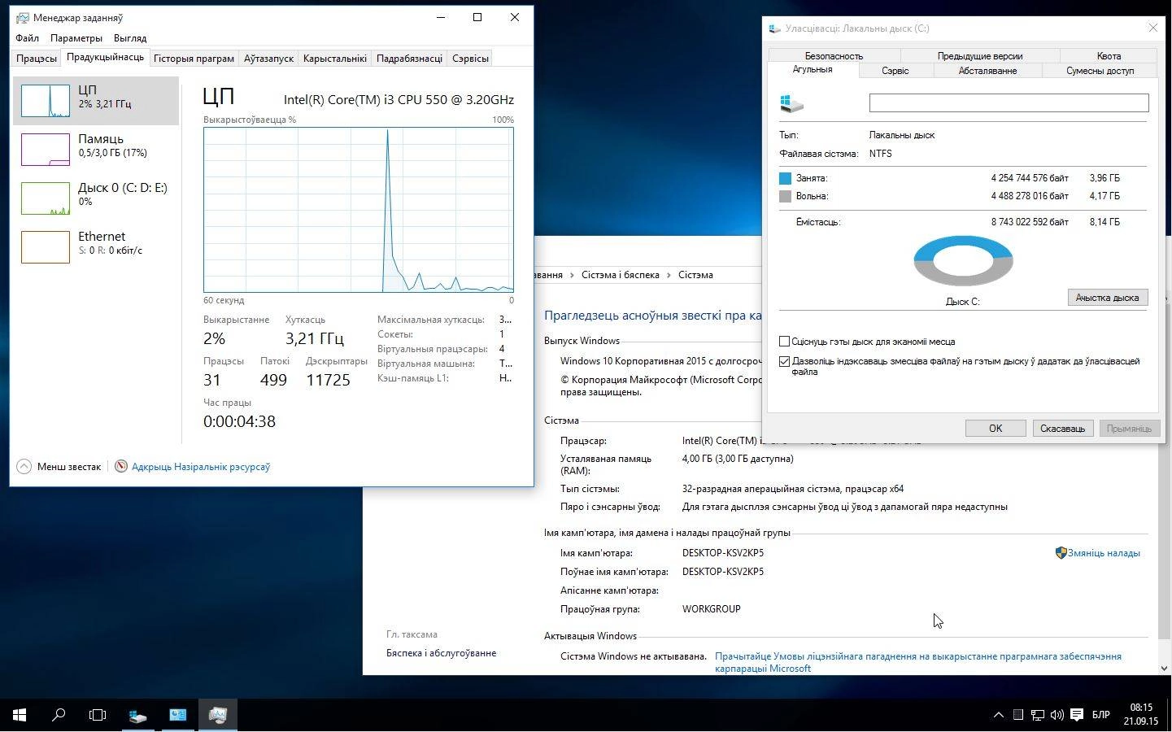Image resolution: width=1172 pixels, height=732 pixels.
Task: Open the Безопасность tab in disk properties
Action: coord(834,56)
